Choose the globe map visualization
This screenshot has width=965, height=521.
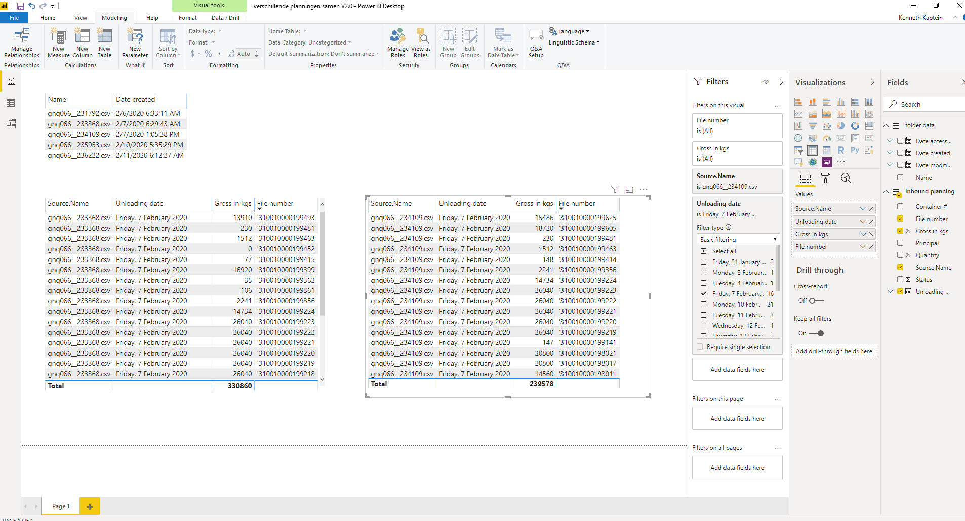pyautogui.click(x=798, y=138)
